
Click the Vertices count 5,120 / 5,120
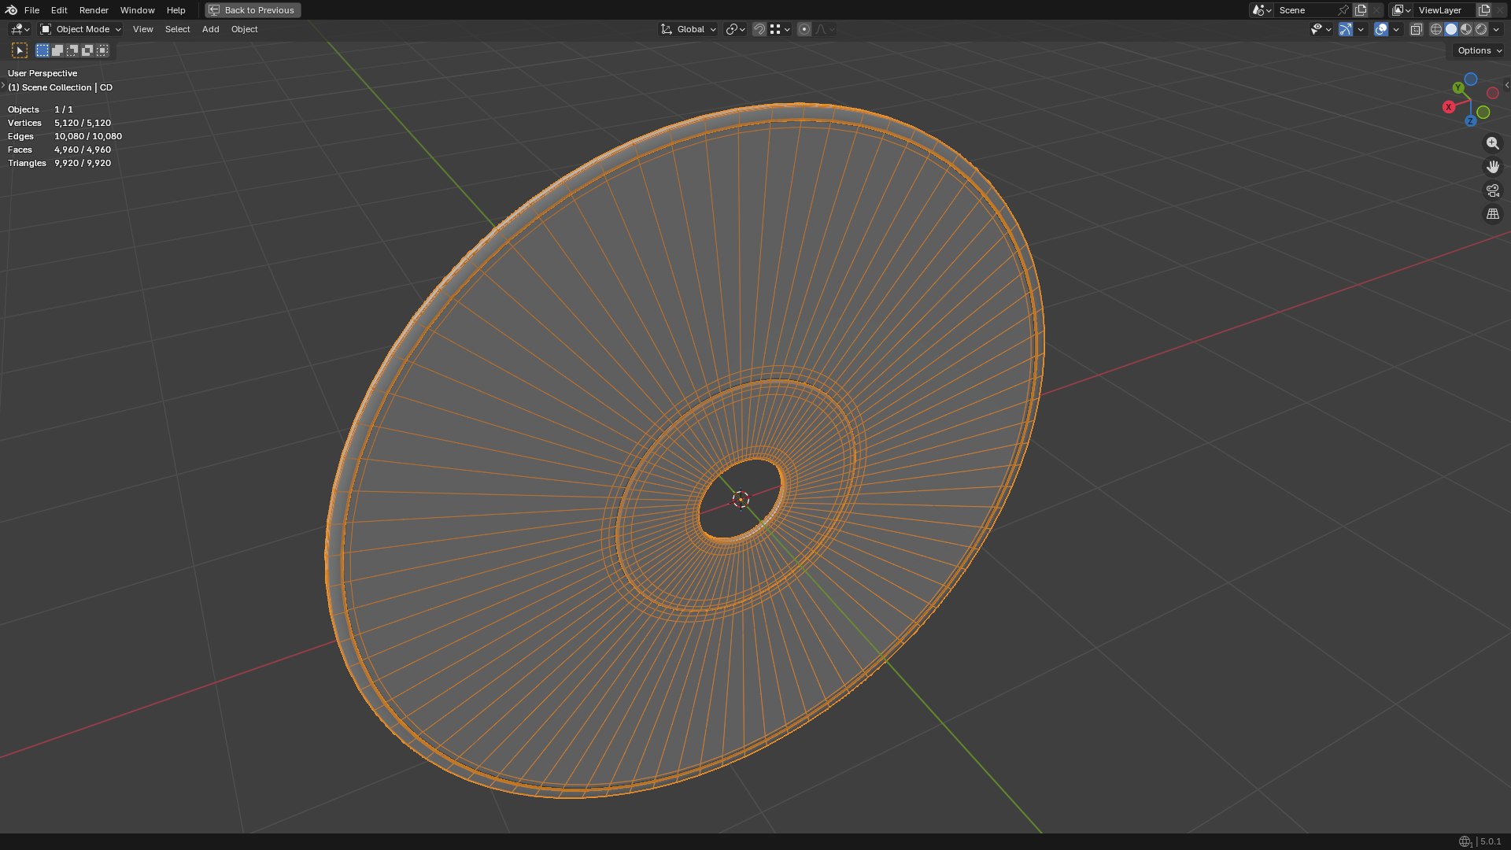coord(83,123)
